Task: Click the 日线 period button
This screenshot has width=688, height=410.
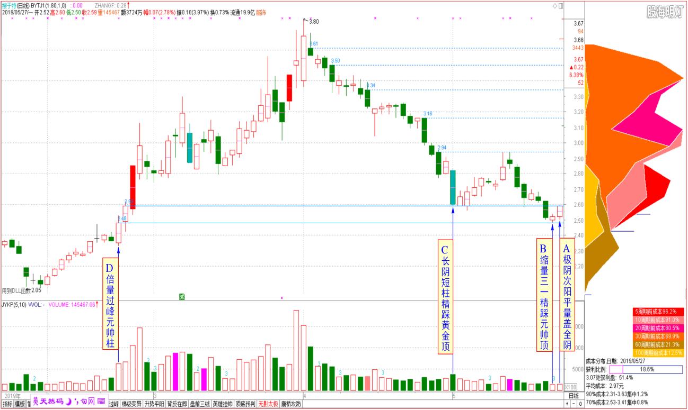Action: point(574,396)
